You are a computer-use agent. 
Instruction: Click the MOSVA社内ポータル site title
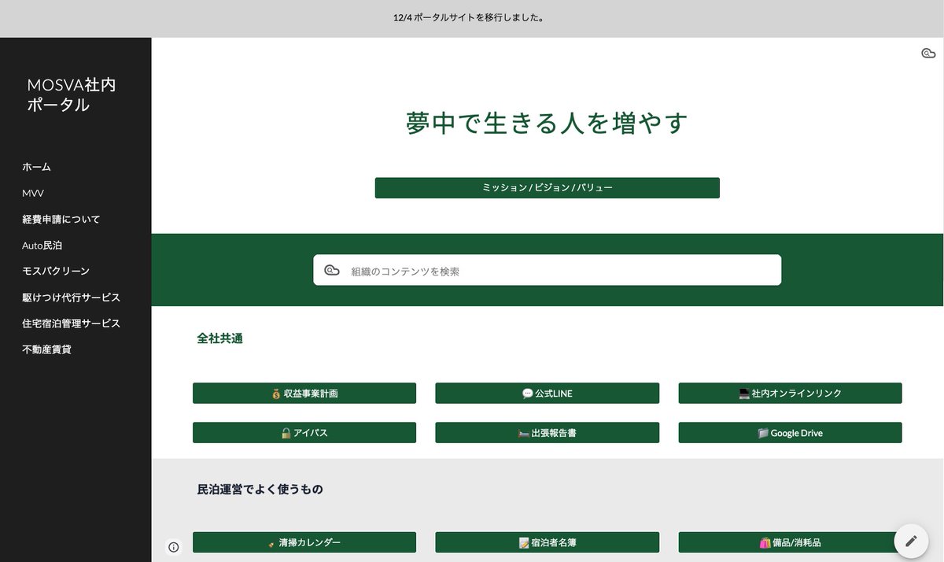[71, 94]
